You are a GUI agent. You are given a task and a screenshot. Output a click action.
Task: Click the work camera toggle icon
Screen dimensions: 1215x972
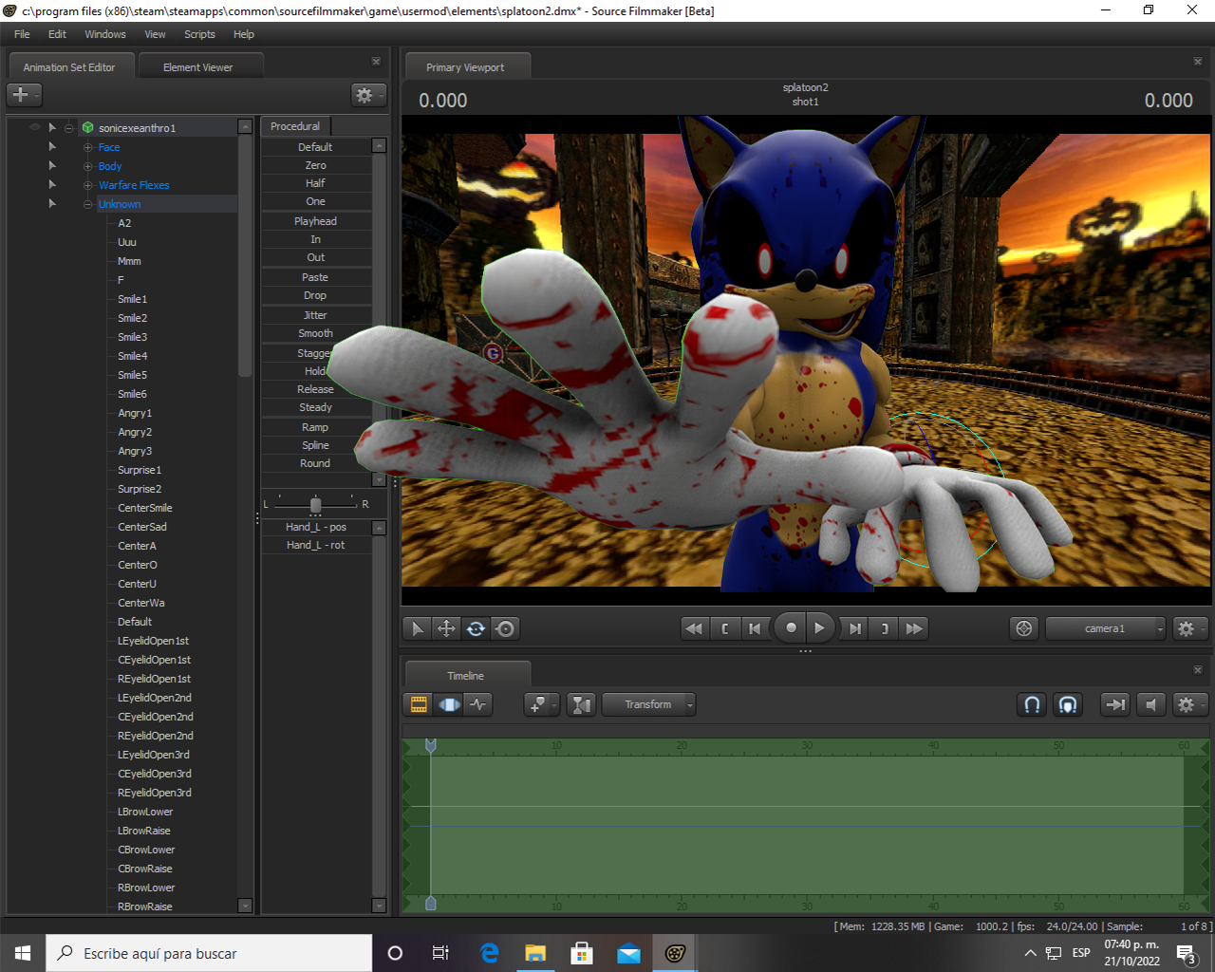pyautogui.click(x=1023, y=628)
